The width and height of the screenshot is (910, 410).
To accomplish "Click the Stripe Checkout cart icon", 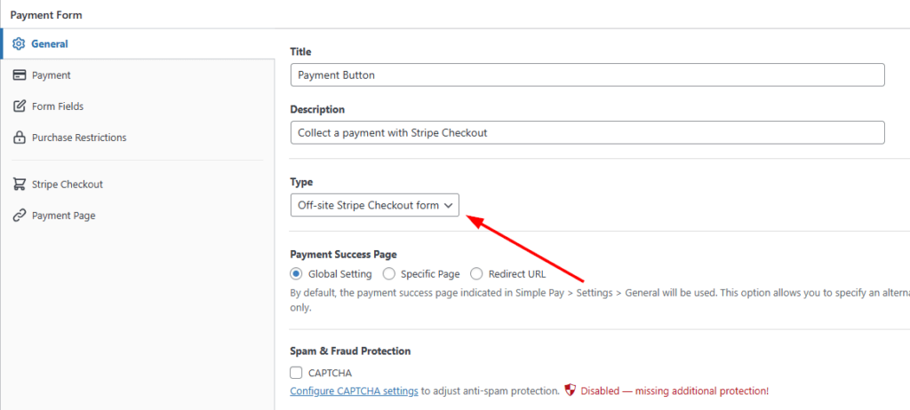I will (x=18, y=185).
